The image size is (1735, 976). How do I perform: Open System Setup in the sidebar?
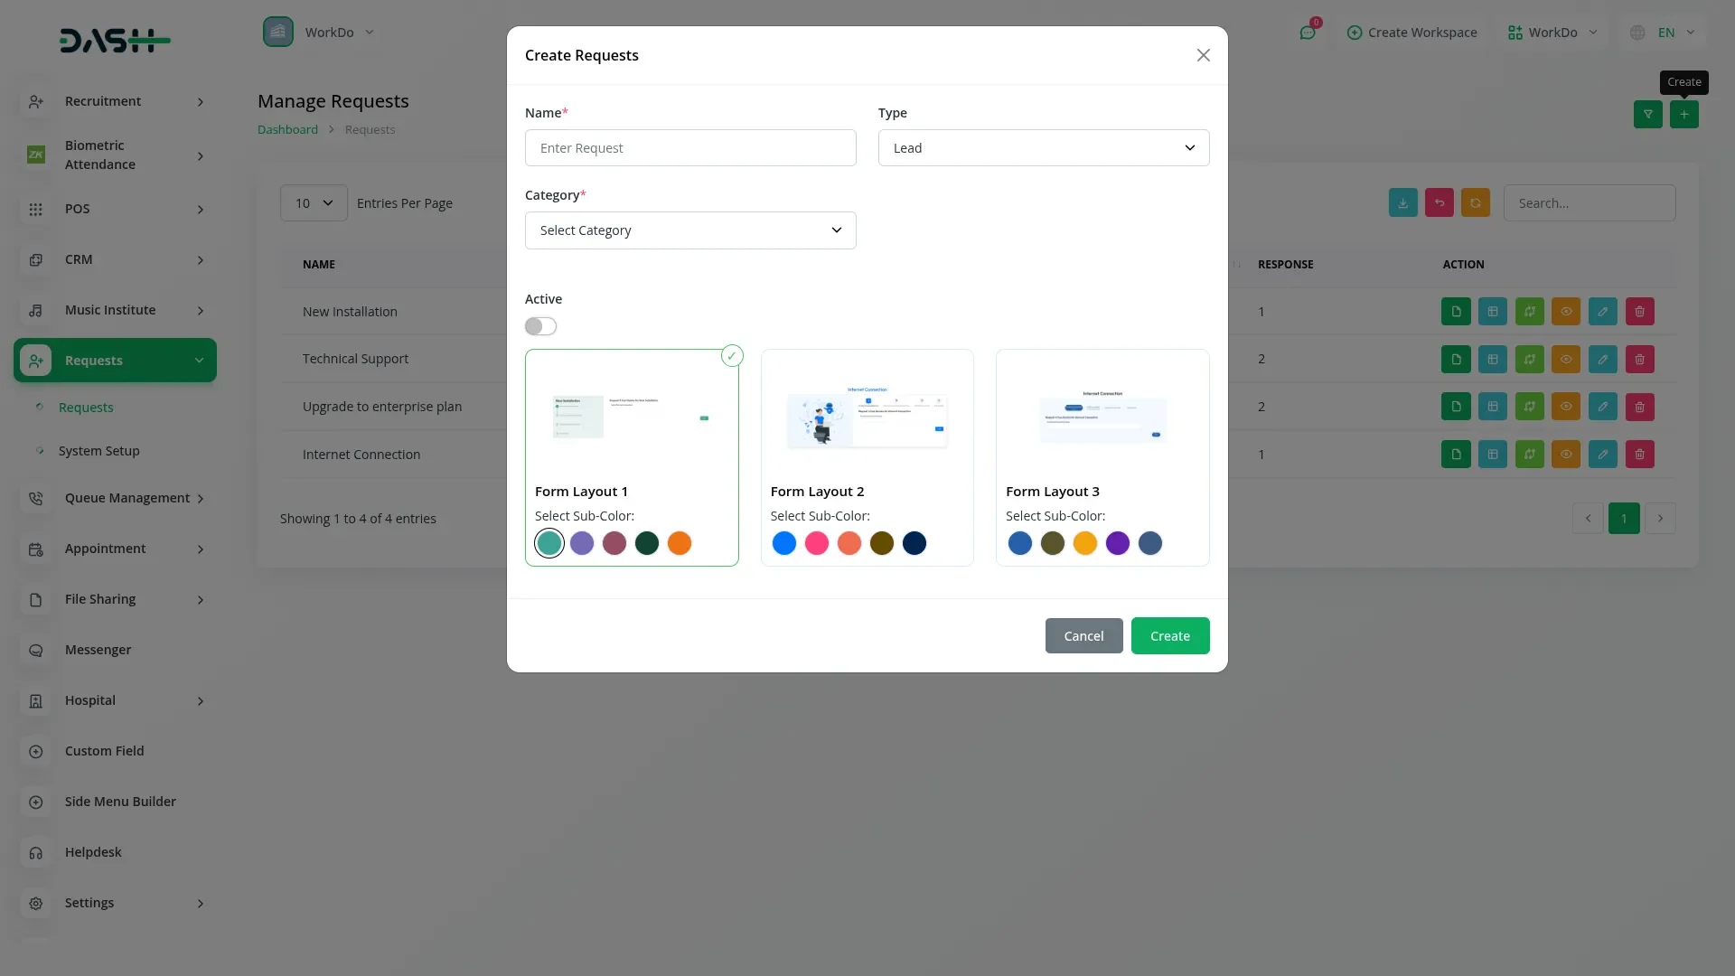[x=98, y=451]
